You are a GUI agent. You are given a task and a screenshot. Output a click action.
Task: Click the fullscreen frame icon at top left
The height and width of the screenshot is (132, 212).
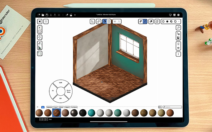[40, 21]
